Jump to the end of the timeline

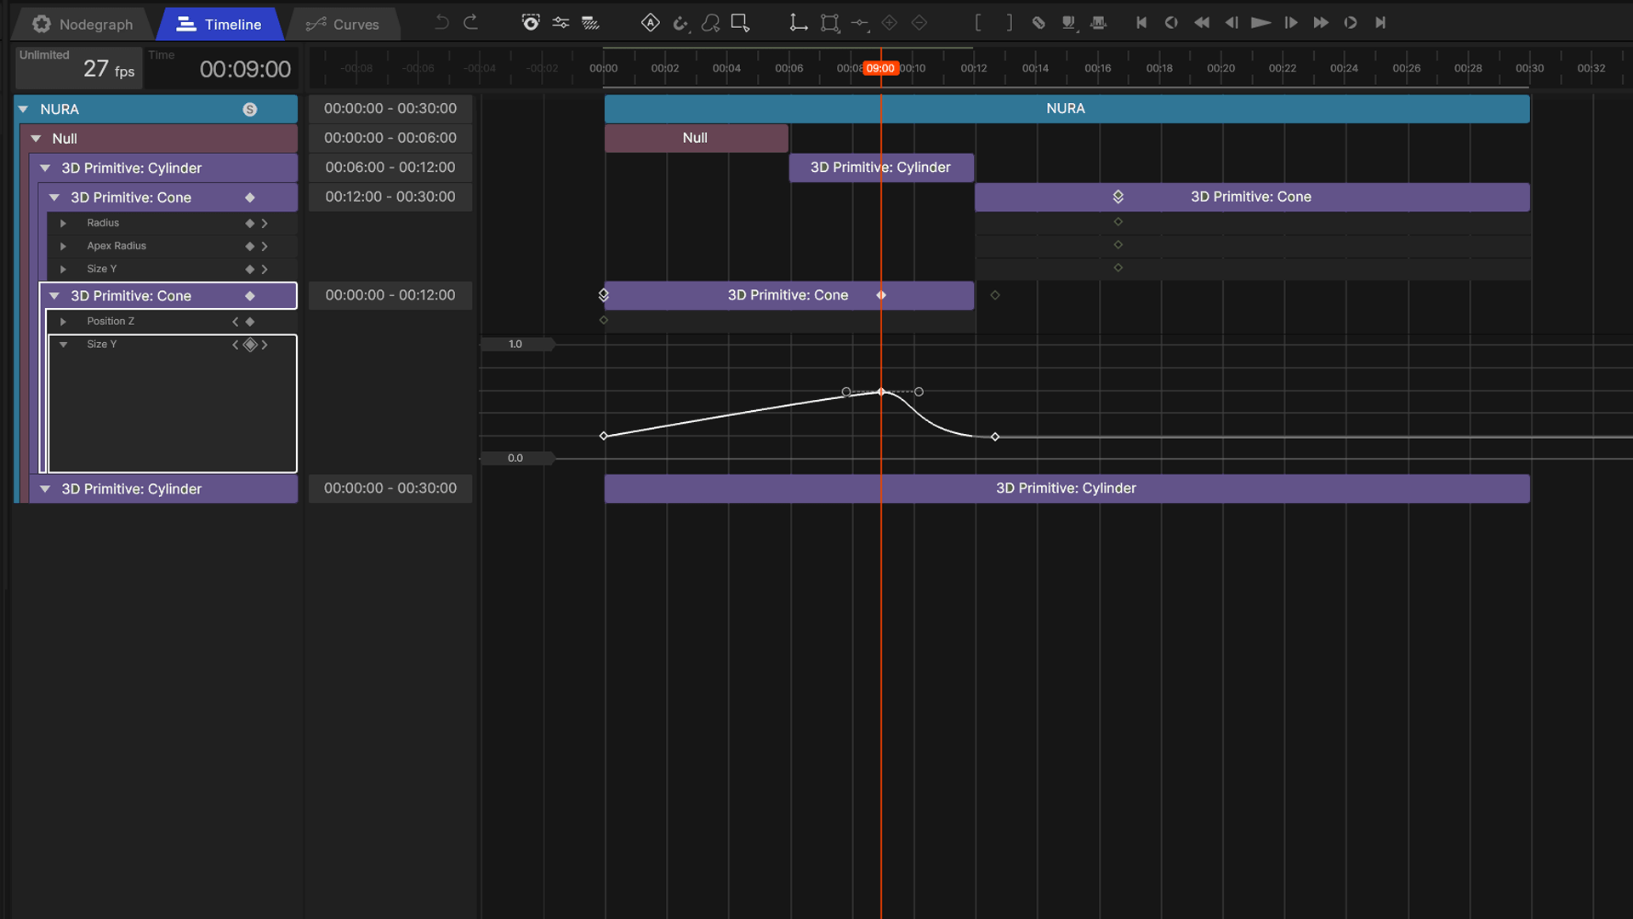pos(1380,23)
